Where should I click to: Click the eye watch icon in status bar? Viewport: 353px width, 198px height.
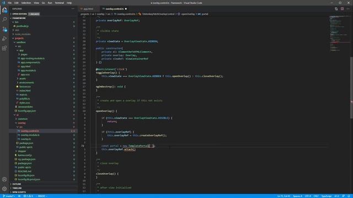click(19, 196)
